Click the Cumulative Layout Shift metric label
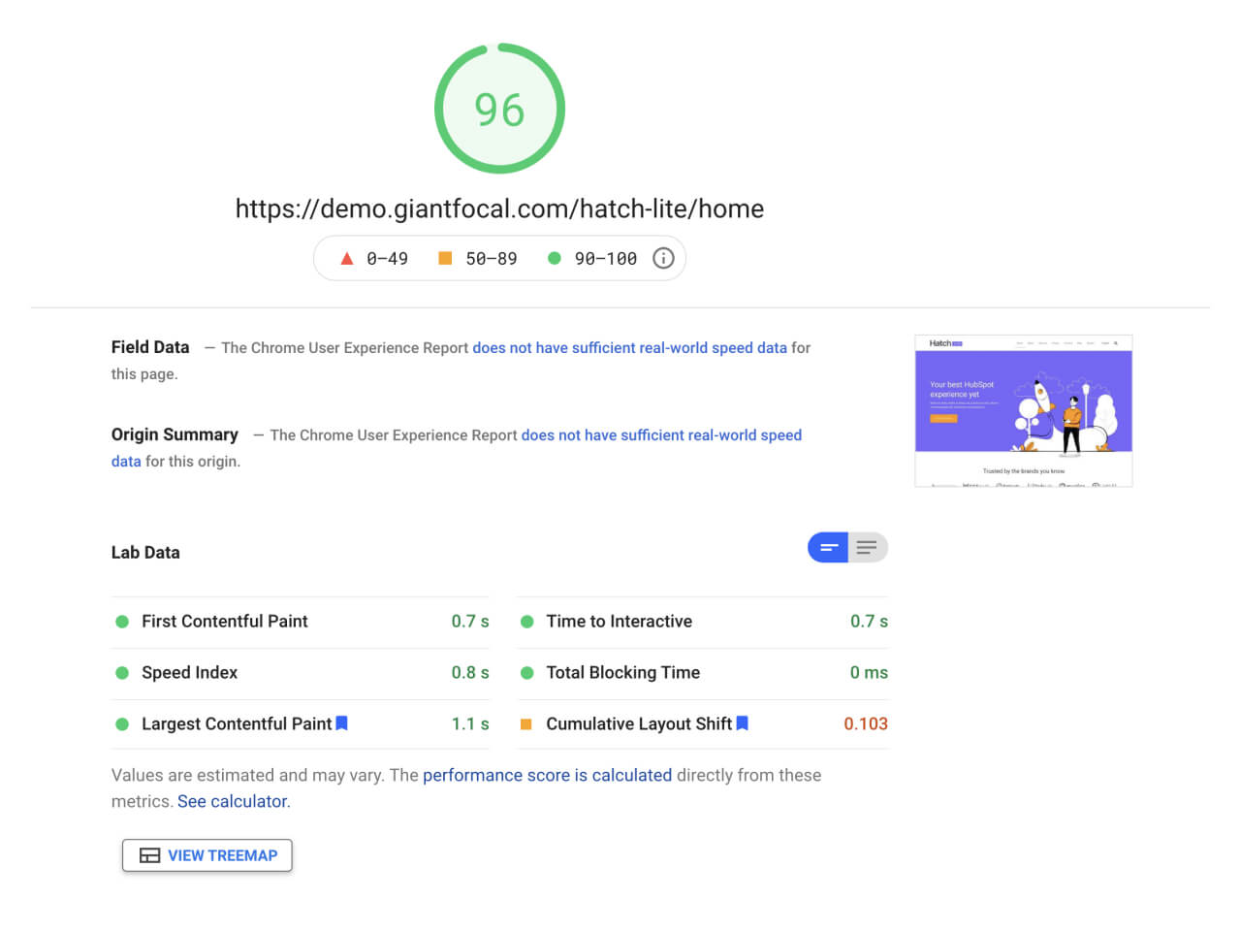Image resolution: width=1241 pixels, height=931 pixels. 639,723
